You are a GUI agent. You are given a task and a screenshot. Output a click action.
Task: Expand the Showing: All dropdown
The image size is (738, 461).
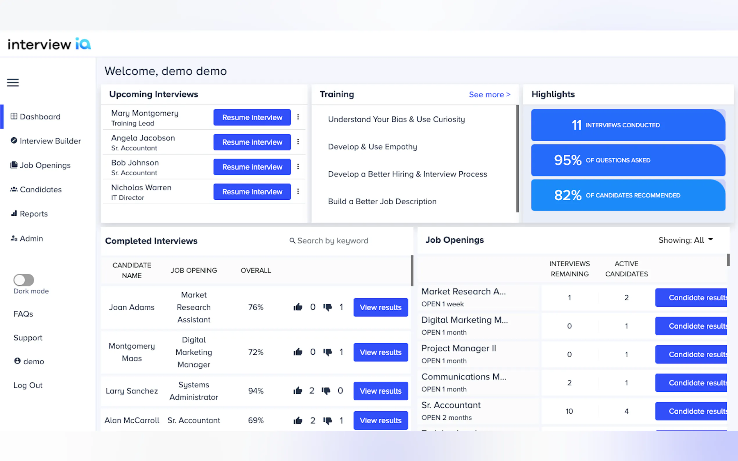pos(685,240)
